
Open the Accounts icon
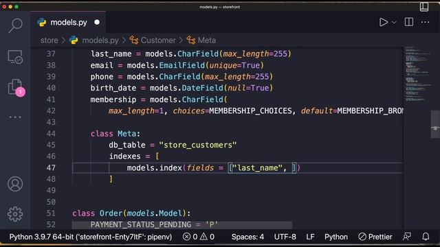click(x=15, y=184)
